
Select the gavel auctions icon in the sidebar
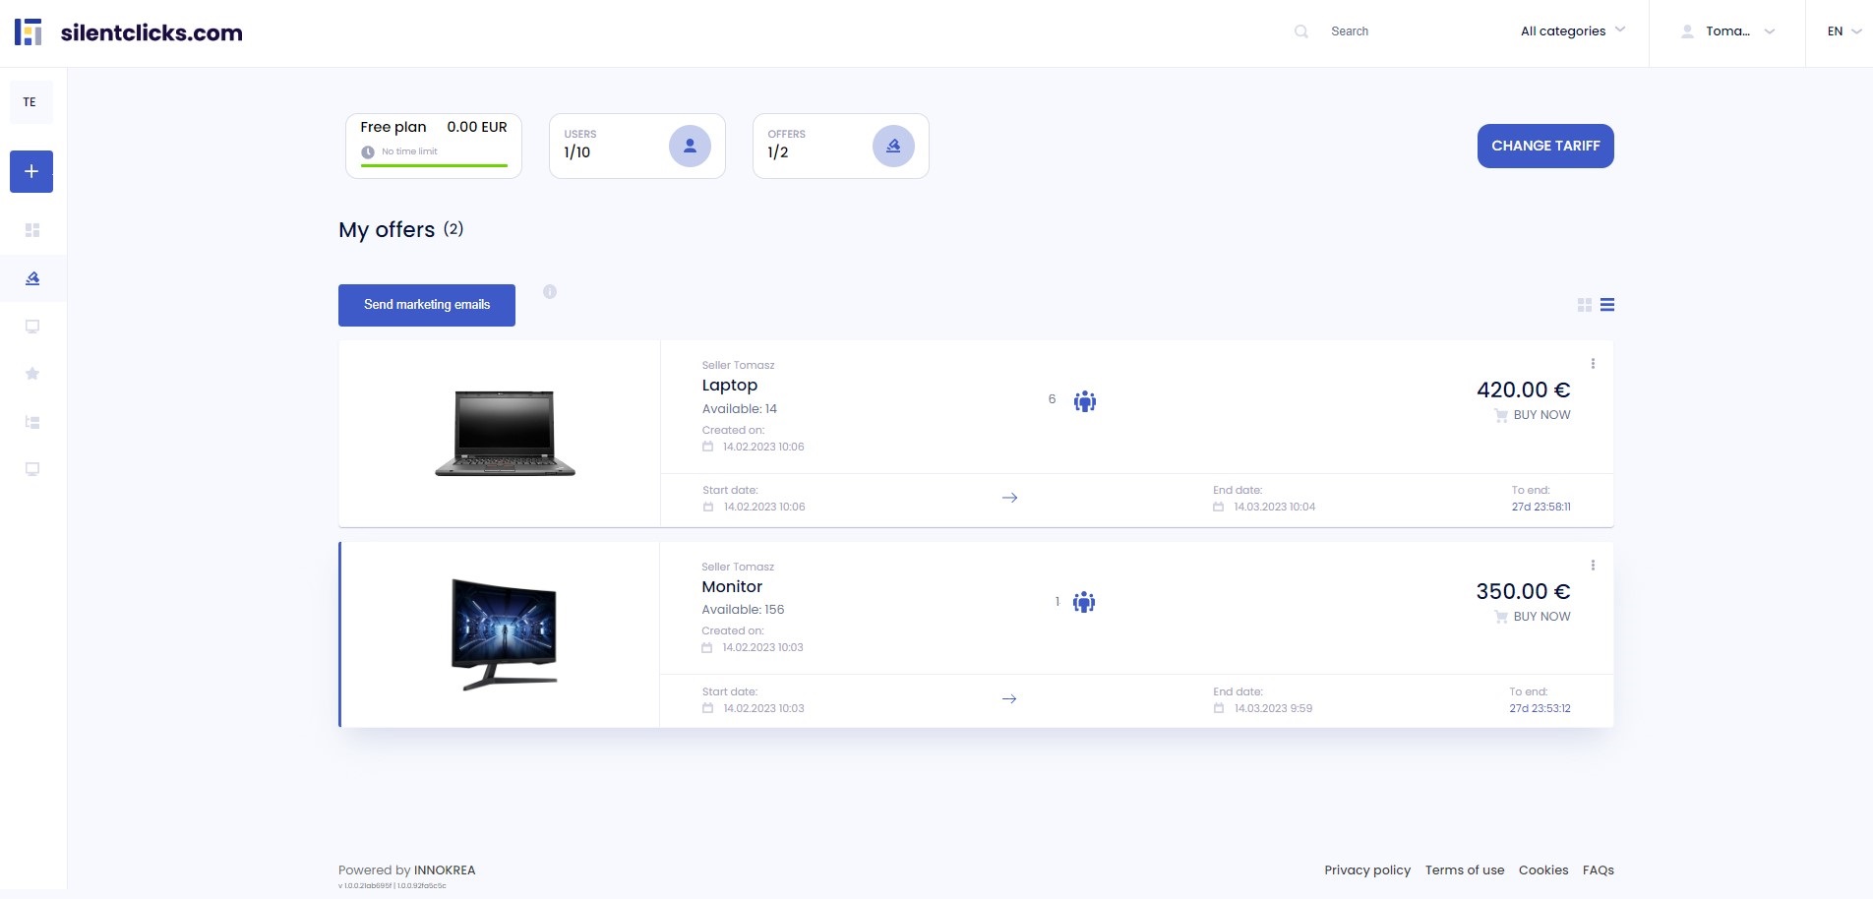[31, 277]
